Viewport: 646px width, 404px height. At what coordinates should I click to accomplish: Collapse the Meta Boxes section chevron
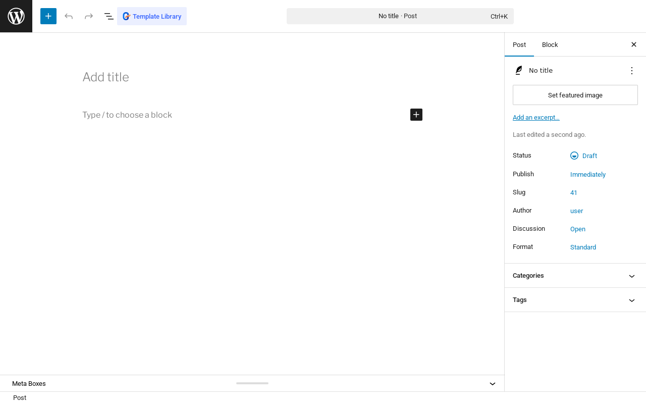pos(493,384)
